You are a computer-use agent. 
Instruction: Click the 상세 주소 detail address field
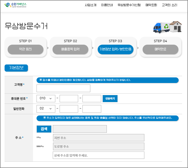pos(98,155)
